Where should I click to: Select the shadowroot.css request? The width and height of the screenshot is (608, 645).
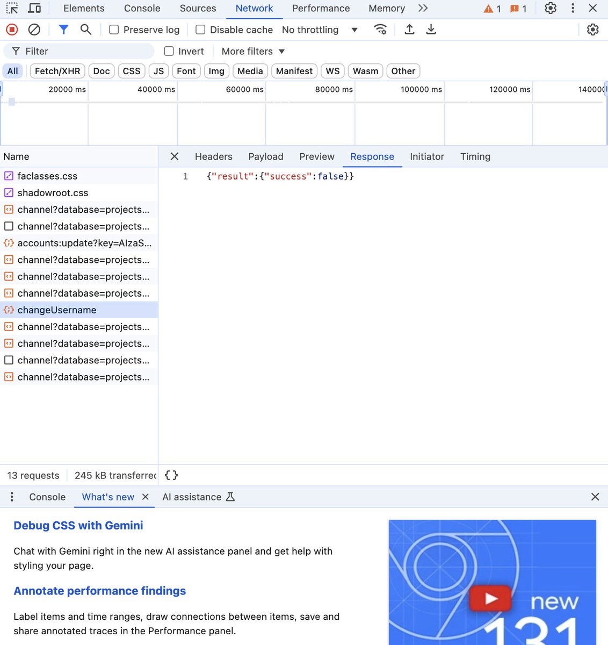[79, 192]
